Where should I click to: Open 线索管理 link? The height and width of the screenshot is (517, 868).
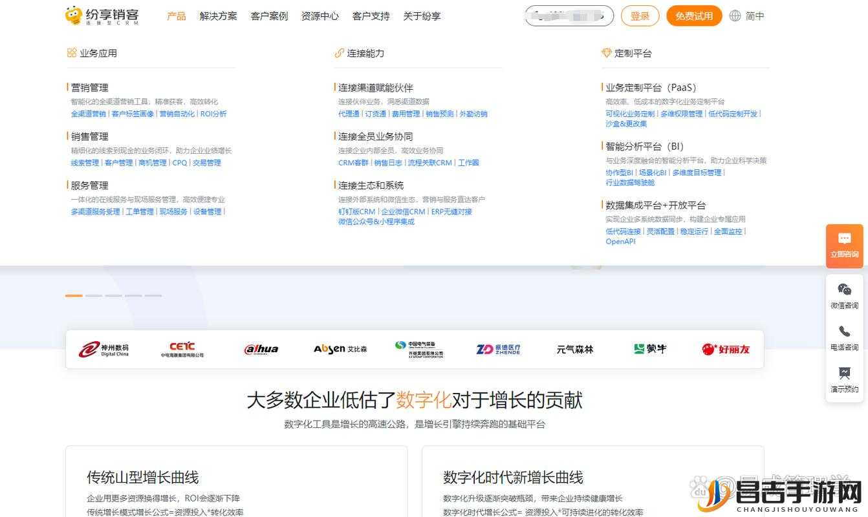click(85, 163)
